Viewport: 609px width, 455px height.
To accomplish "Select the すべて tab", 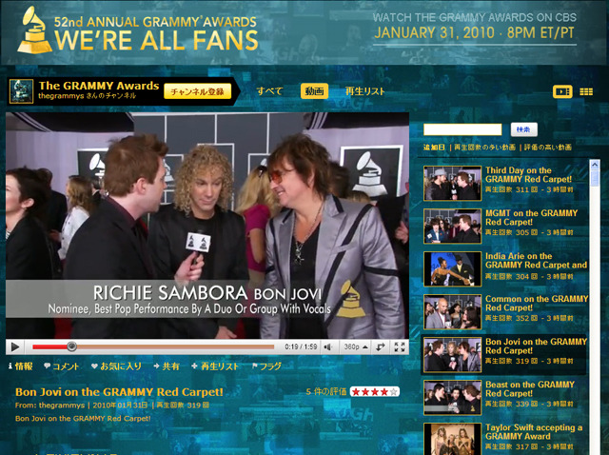I will (269, 91).
